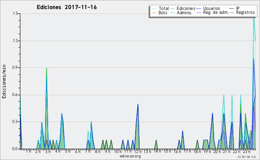This screenshot has height=160, width=260.
Task: Click the "16 h" x-axis label
Action: 177,152
